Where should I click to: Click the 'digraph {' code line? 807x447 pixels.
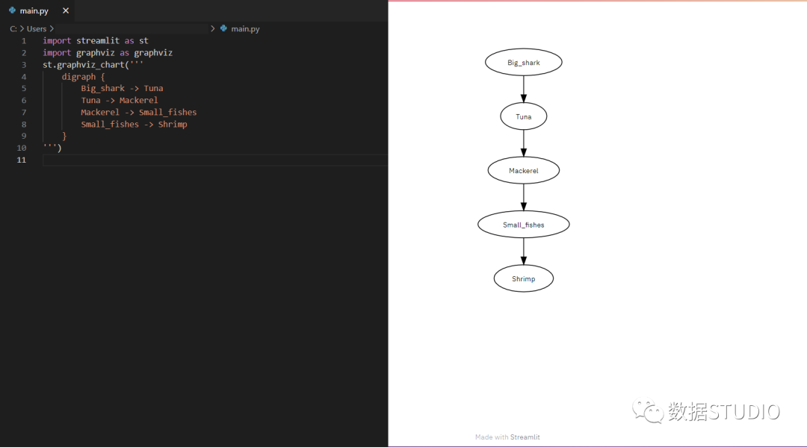pos(83,77)
